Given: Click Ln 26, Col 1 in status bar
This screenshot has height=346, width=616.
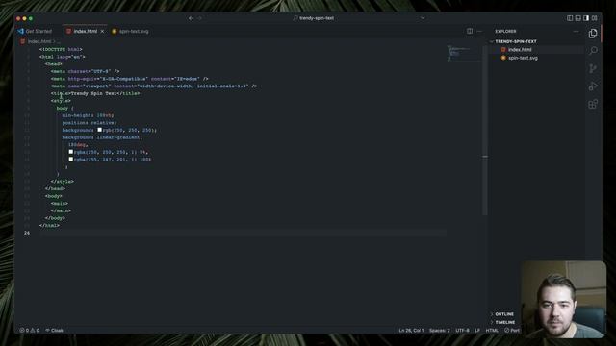Looking at the screenshot, I should (411, 331).
